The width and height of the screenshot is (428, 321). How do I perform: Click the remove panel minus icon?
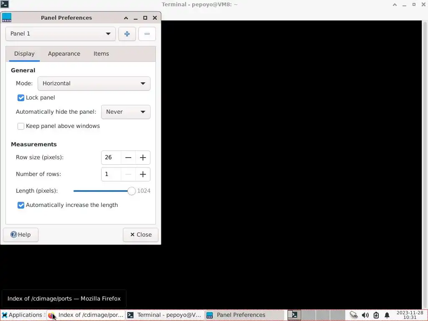[147, 34]
